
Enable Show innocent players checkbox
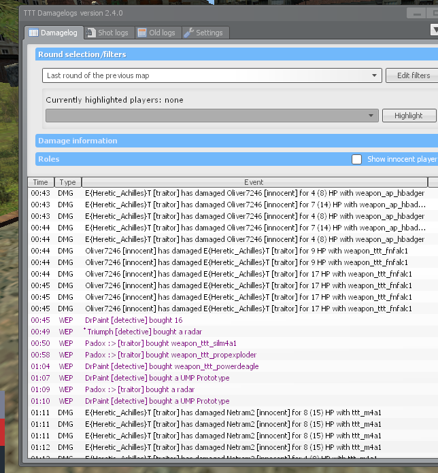tap(356, 159)
